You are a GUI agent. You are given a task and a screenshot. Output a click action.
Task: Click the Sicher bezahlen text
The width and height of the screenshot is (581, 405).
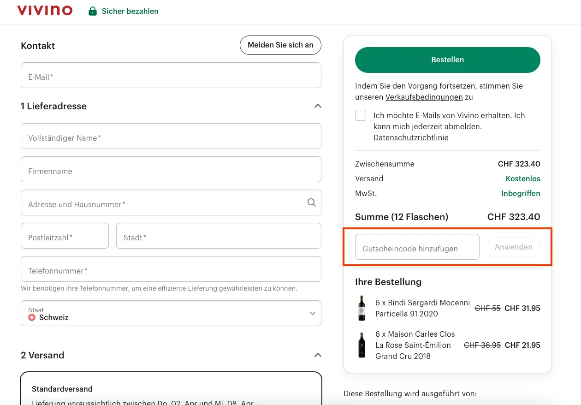coord(130,11)
